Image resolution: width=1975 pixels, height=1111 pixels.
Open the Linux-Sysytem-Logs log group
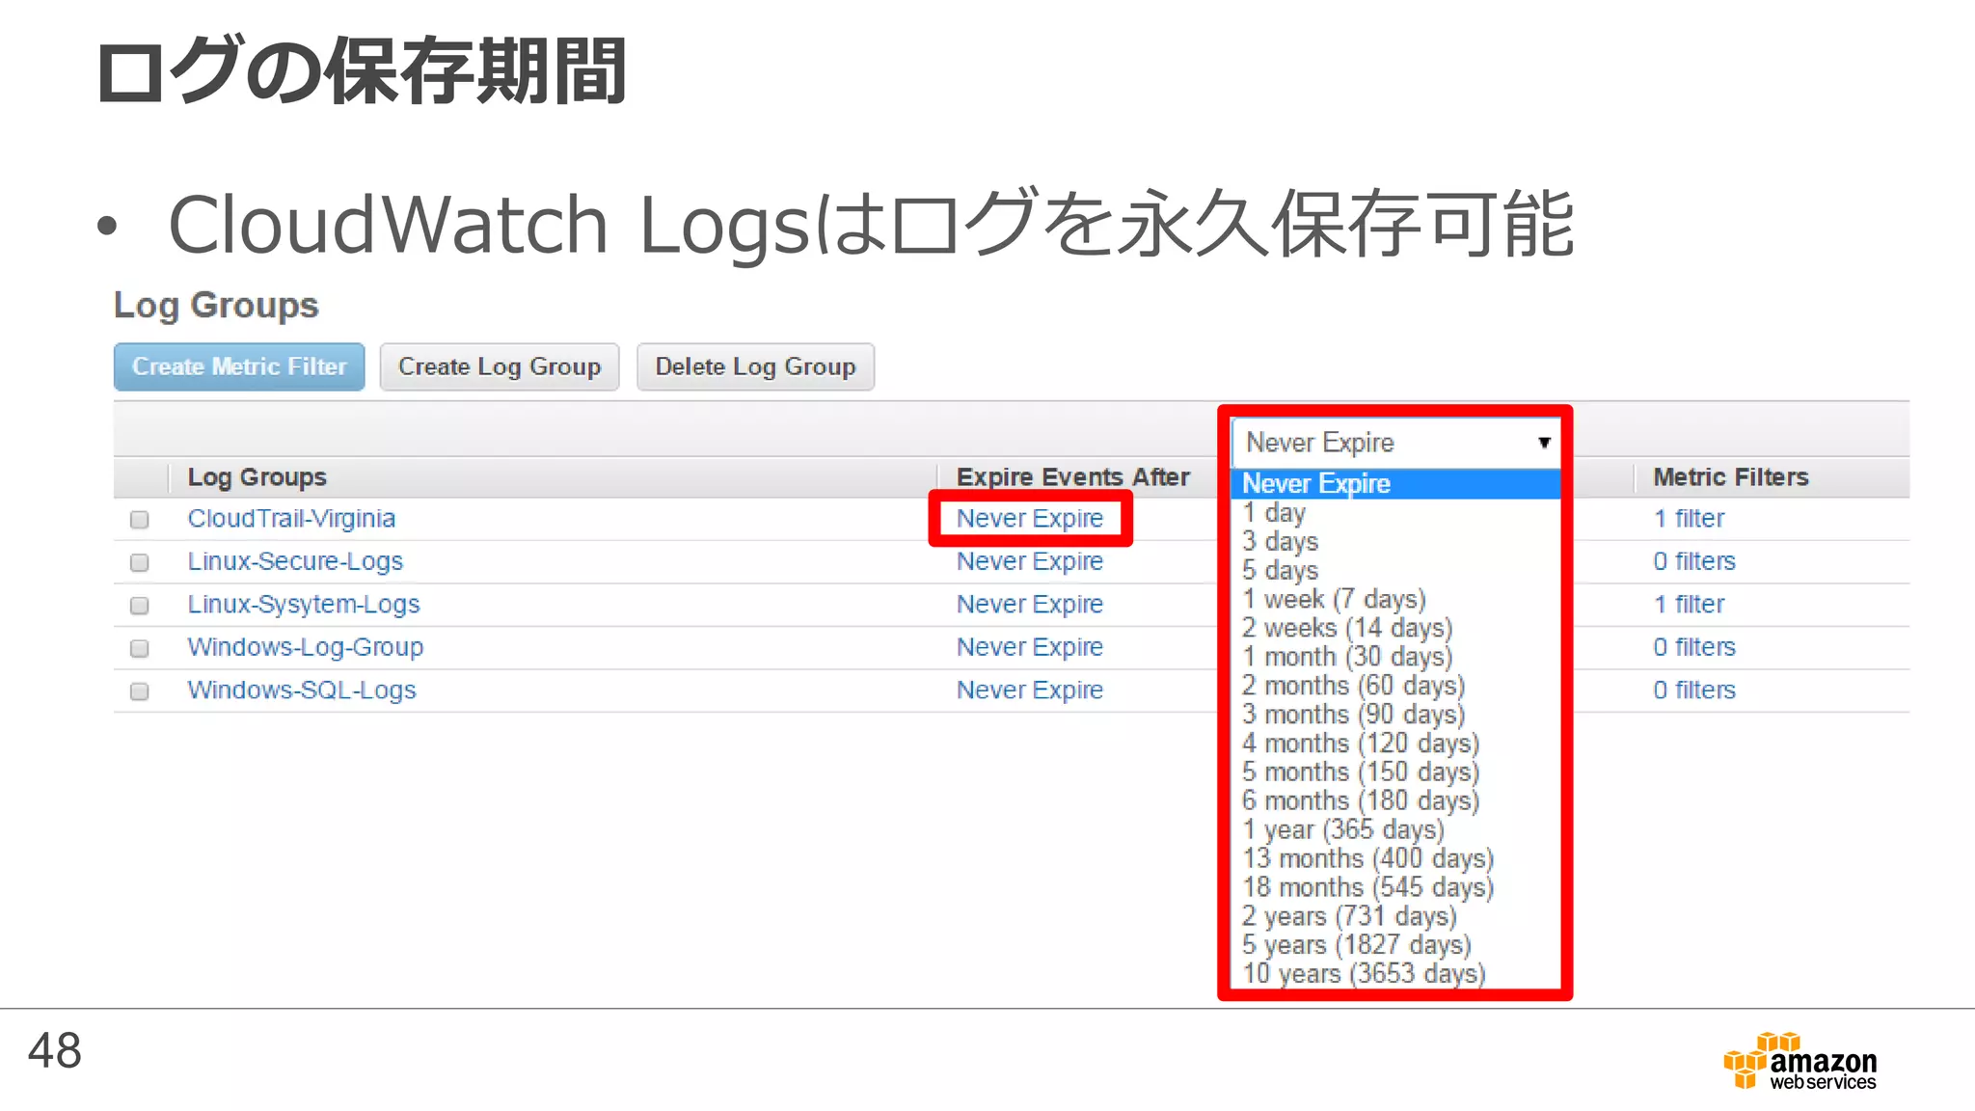304,605
